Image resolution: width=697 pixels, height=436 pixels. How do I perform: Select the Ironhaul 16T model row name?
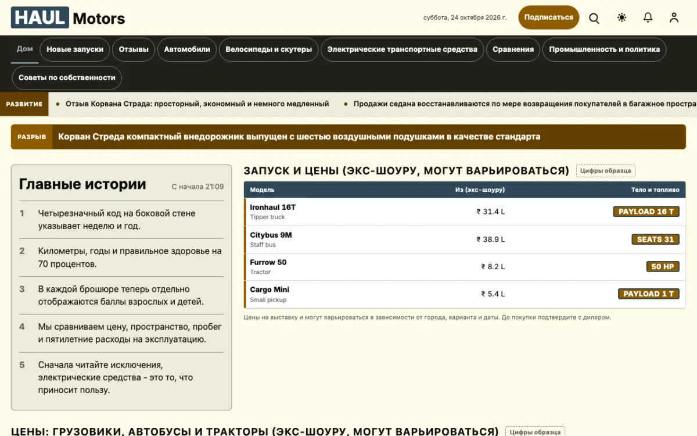[x=273, y=207]
